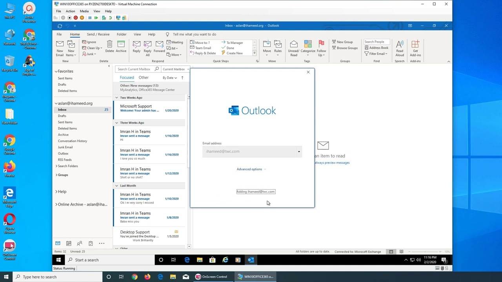
Task: Open Clean Up dropdown in ribbon
Action: coord(92,48)
